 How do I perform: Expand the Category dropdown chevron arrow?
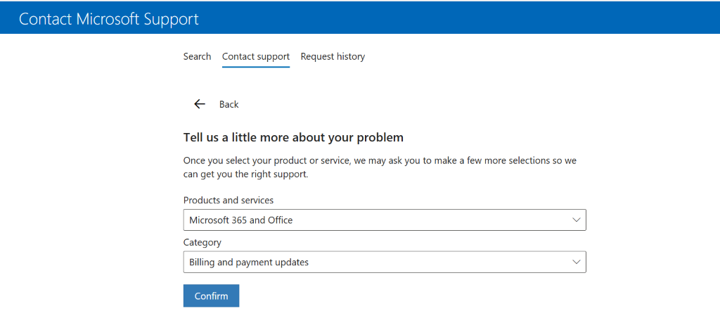(577, 262)
